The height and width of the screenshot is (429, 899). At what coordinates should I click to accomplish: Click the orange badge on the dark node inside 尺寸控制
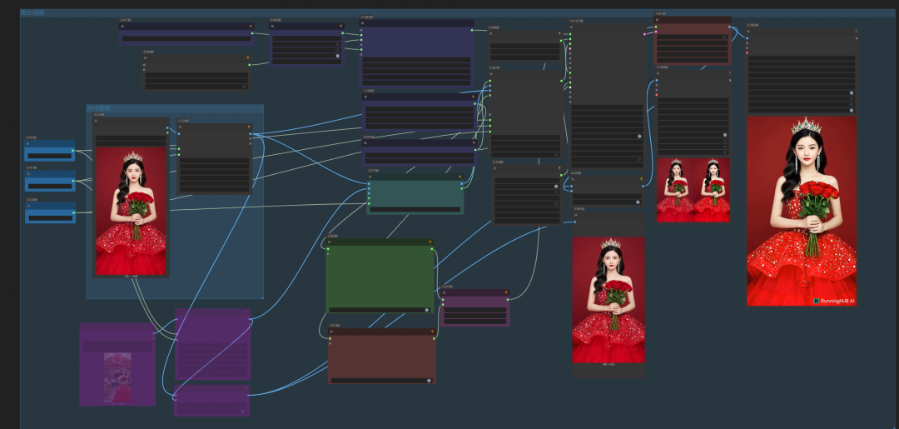point(249,127)
